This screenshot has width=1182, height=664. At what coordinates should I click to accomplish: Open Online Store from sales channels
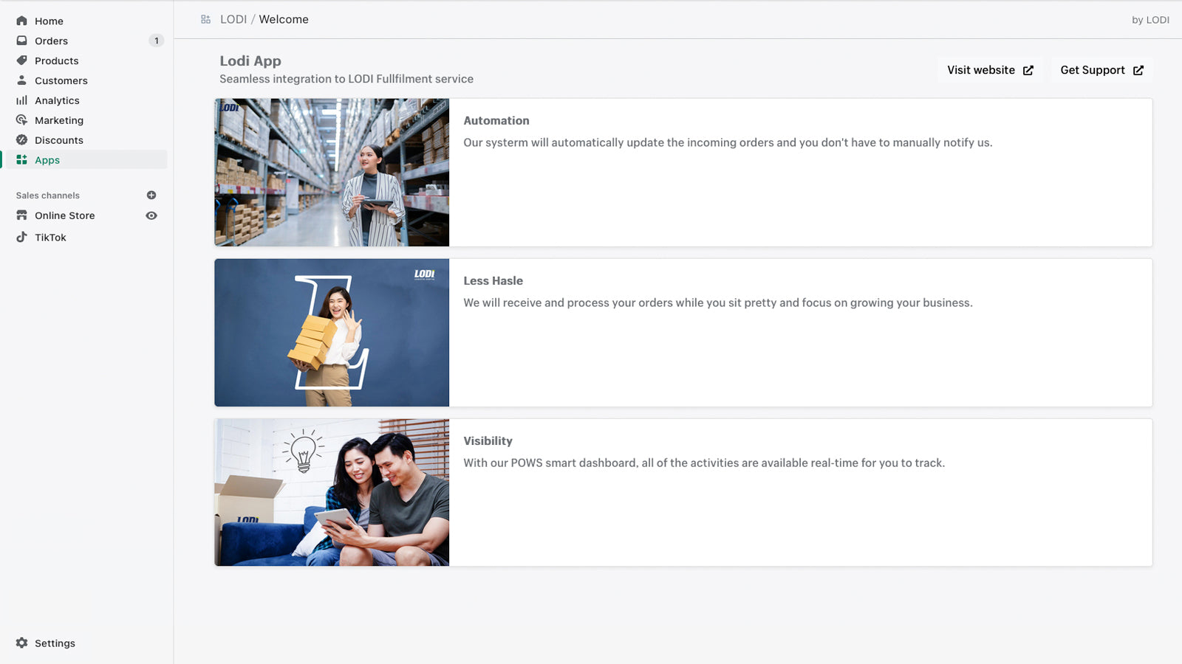pyautogui.click(x=65, y=215)
